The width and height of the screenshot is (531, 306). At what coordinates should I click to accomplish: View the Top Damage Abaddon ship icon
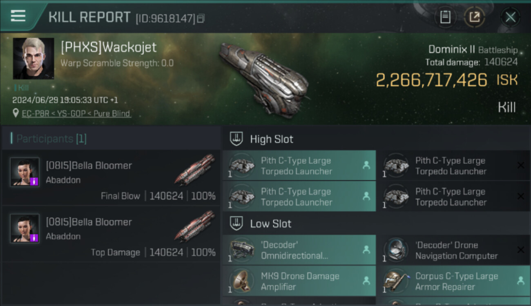click(x=194, y=226)
